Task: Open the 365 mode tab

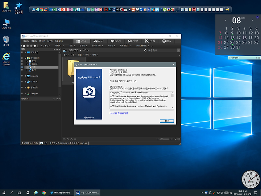Action: (167, 41)
